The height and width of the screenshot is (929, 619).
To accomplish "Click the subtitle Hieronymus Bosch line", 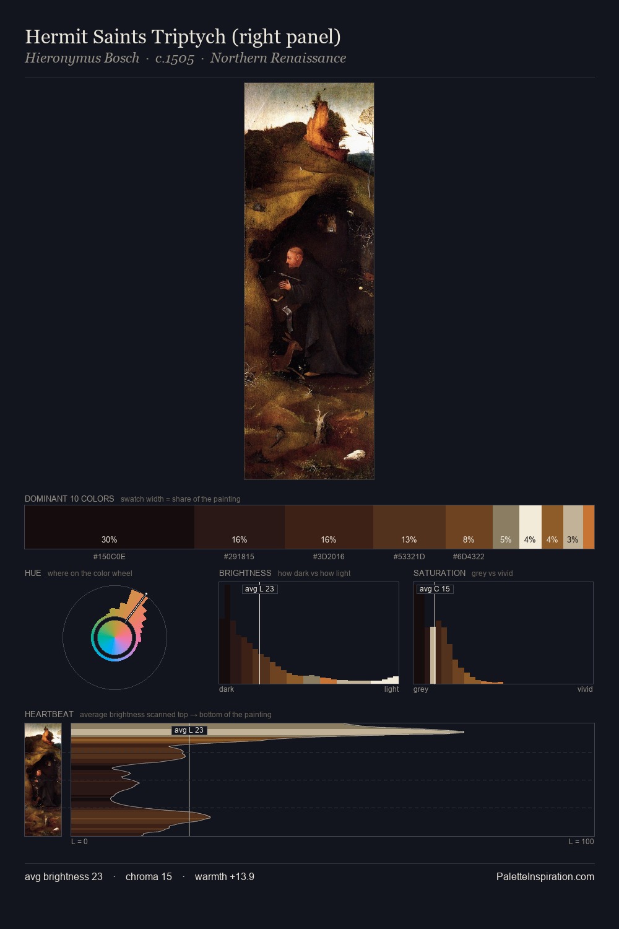I will 185,58.
